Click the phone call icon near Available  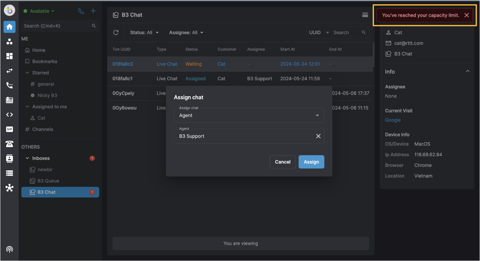coord(81,11)
